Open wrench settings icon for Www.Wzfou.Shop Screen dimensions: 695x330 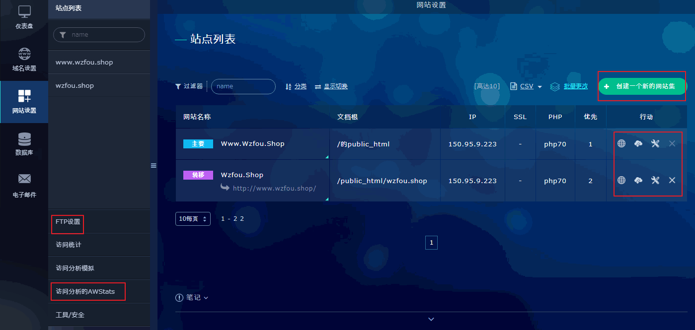click(x=655, y=144)
